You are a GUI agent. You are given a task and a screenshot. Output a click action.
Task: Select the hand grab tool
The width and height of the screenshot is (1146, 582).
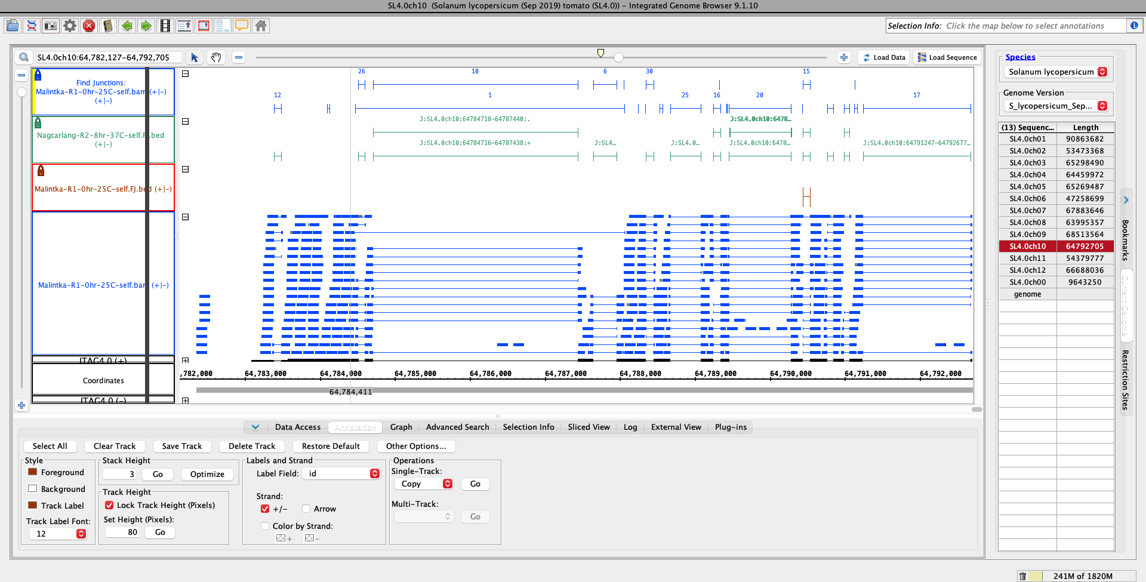(x=216, y=57)
